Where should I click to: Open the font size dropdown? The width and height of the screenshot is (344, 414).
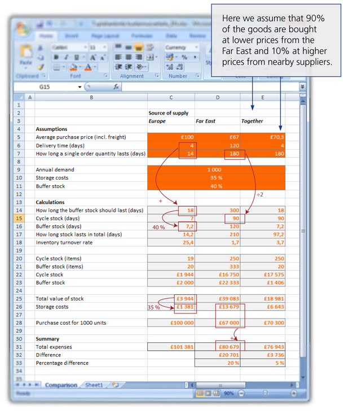(105, 47)
